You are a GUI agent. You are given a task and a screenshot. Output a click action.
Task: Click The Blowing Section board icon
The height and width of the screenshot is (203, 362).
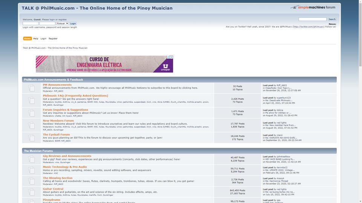click(x=32, y=181)
